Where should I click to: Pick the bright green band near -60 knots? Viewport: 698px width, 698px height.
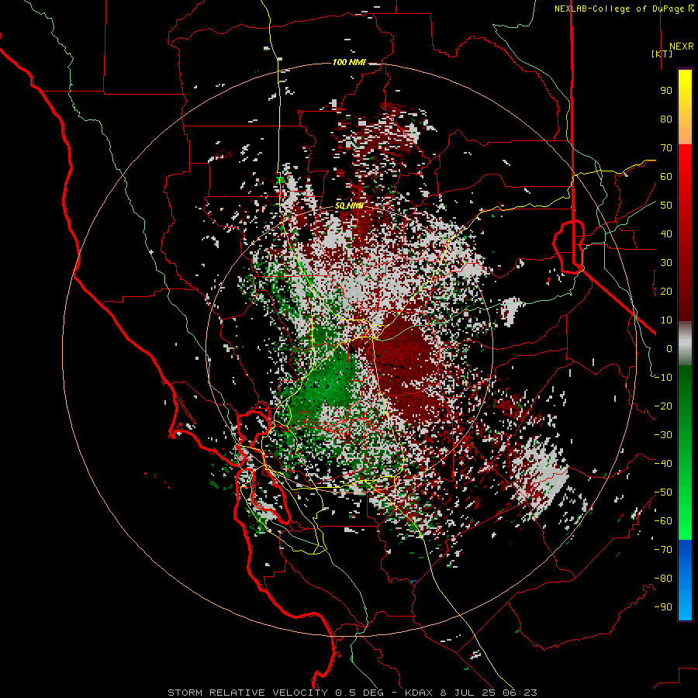click(x=685, y=525)
